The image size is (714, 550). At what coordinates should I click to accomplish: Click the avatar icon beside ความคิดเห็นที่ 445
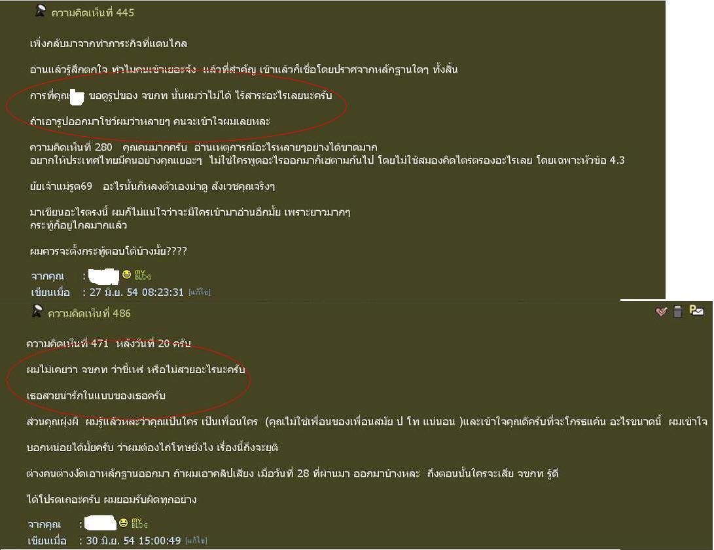point(40,11)
